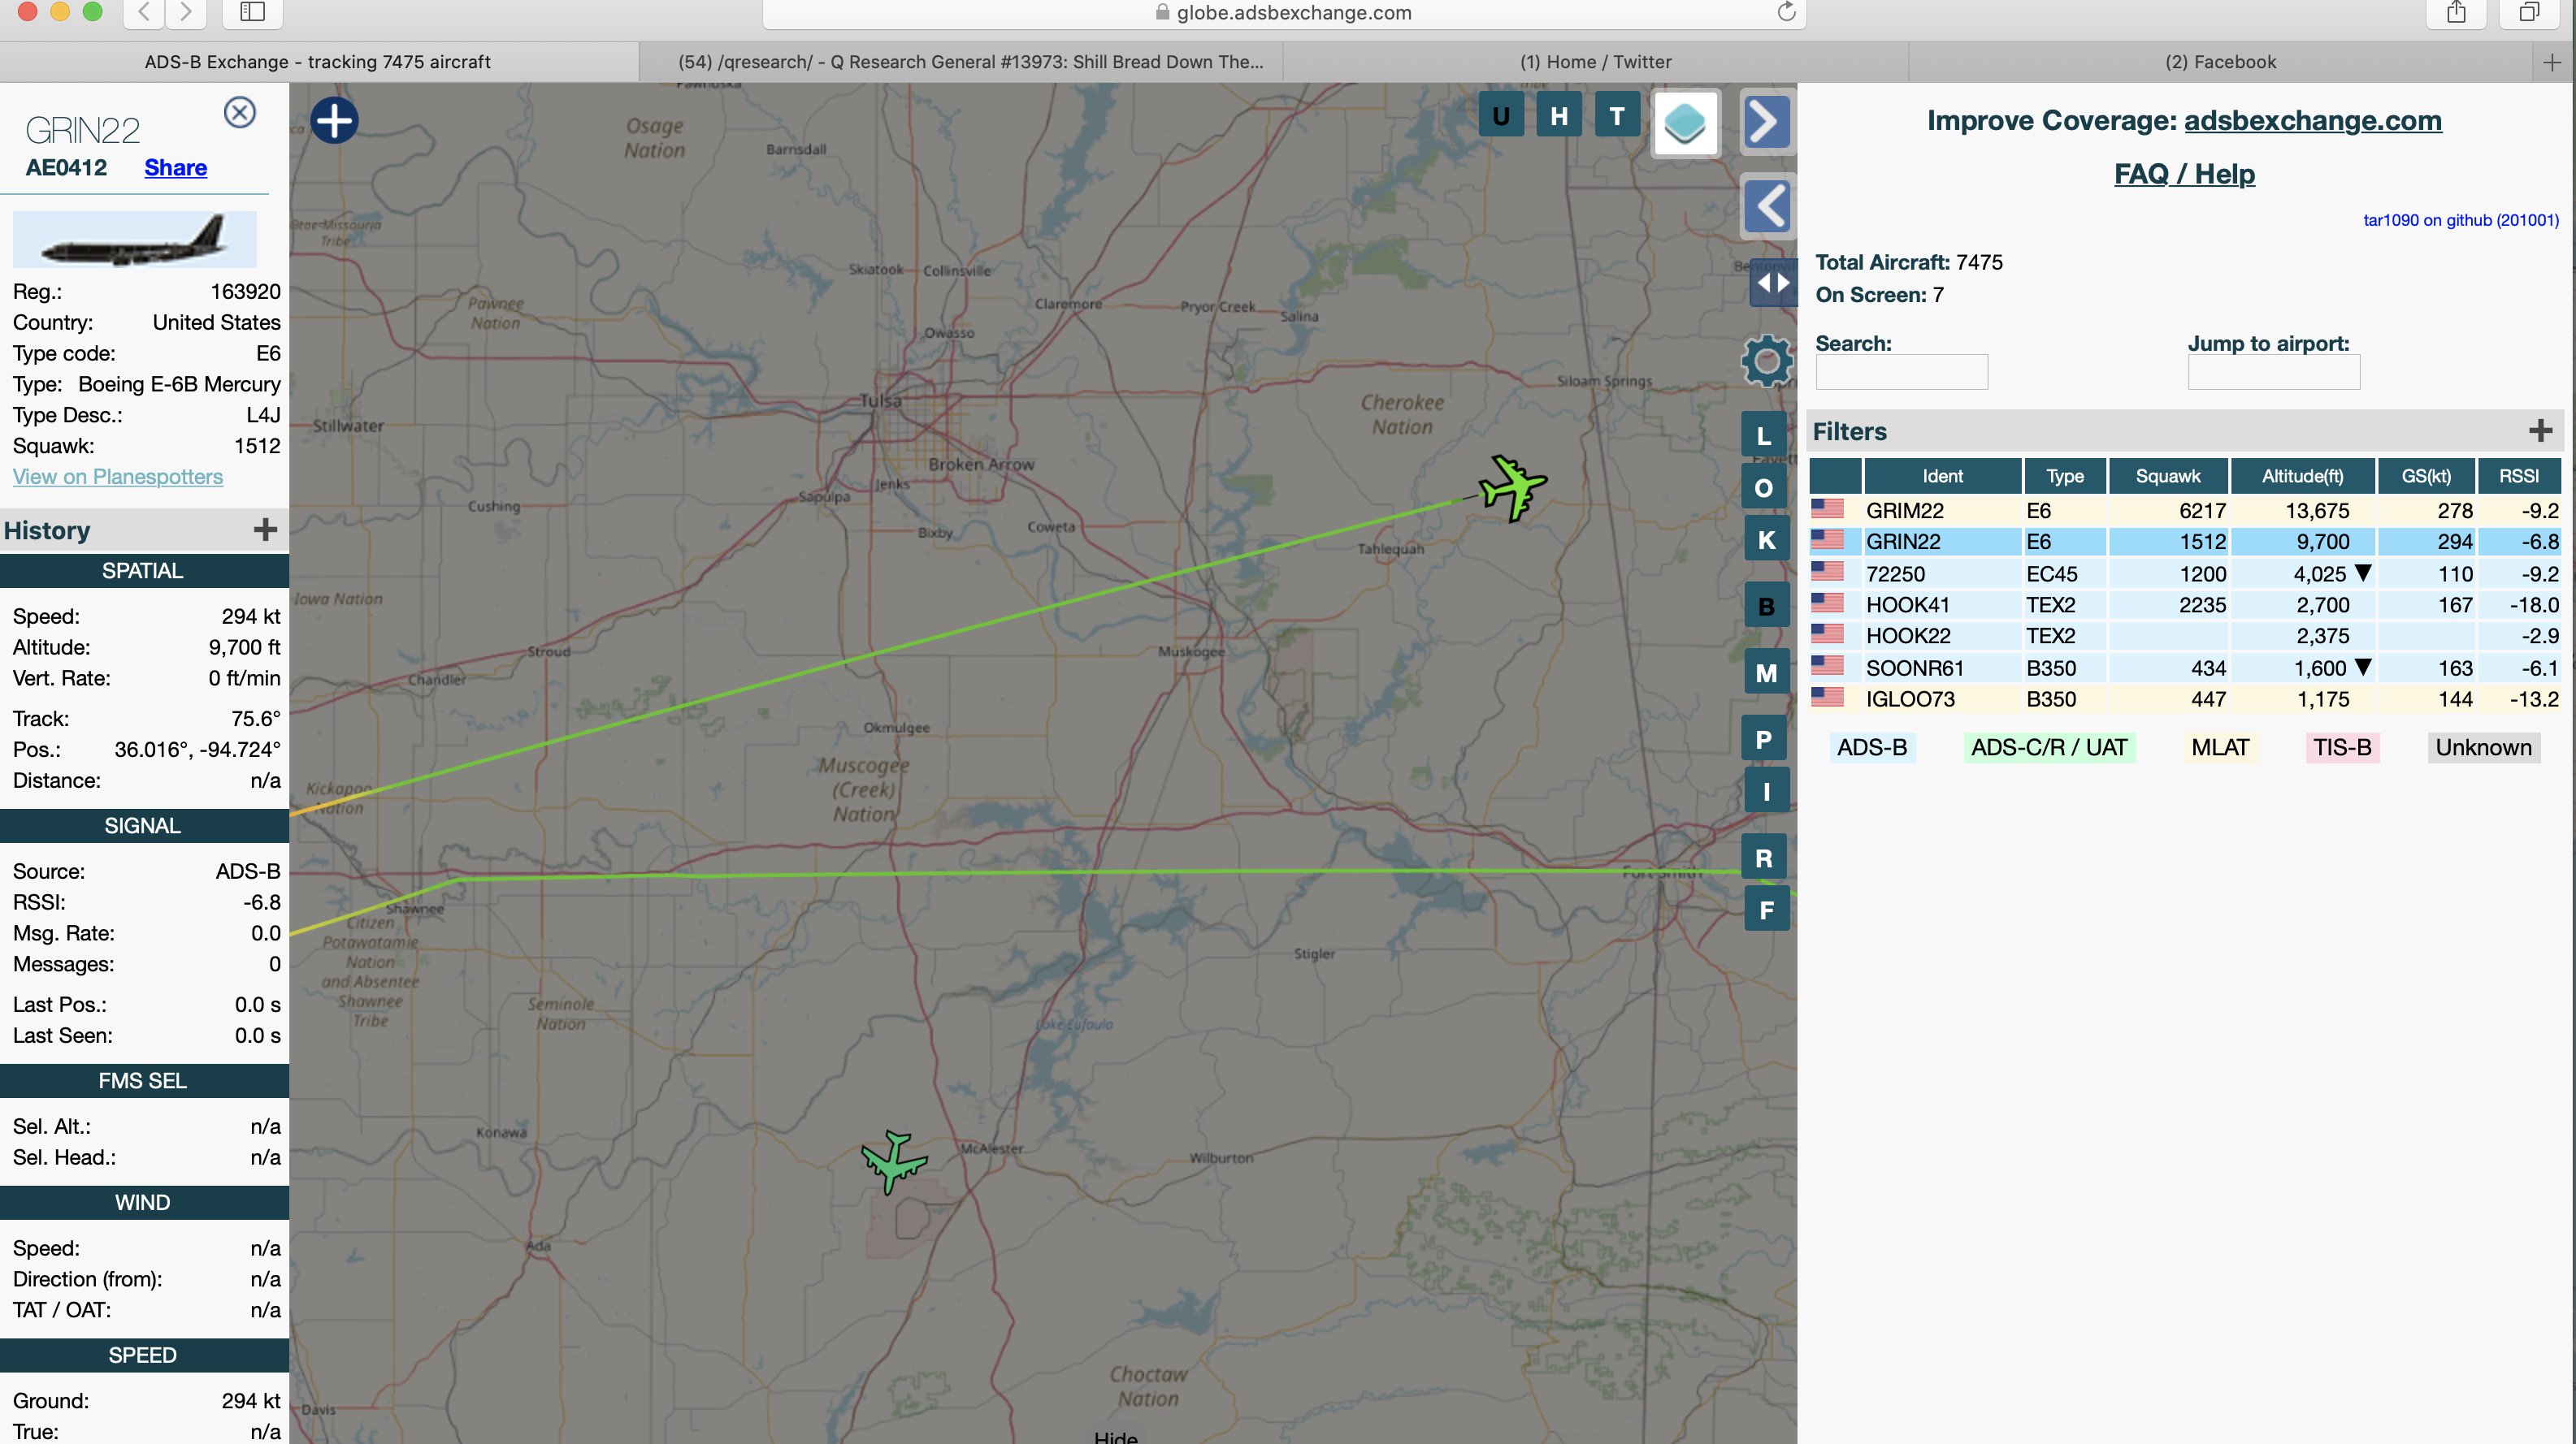Switch to the Facebook browser tab
2576x1444 pixels.
tap(2220, 62)
